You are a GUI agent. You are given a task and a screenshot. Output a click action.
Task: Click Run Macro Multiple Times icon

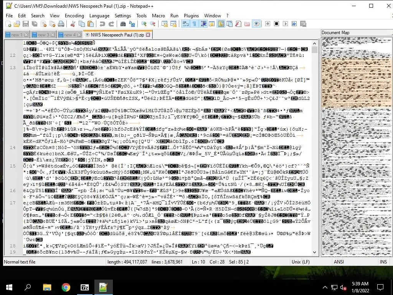[294, 24]
